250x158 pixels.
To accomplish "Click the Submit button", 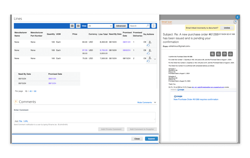I will point(151,139).
